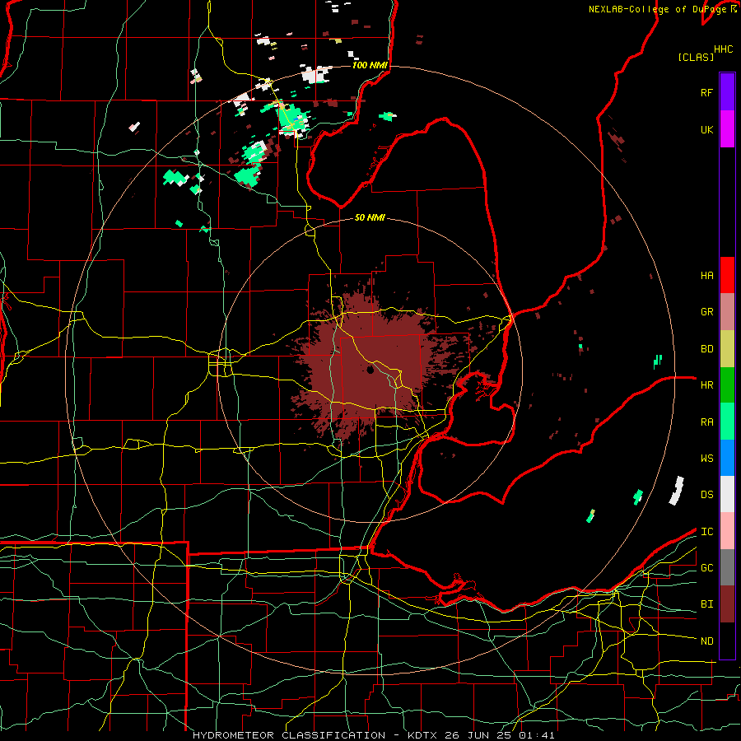Click the 'HYDROMETEOR CLASSIFICATION' title text
Image resolution: width=741 pixels, height=741 pixels.
coord(289,735)
